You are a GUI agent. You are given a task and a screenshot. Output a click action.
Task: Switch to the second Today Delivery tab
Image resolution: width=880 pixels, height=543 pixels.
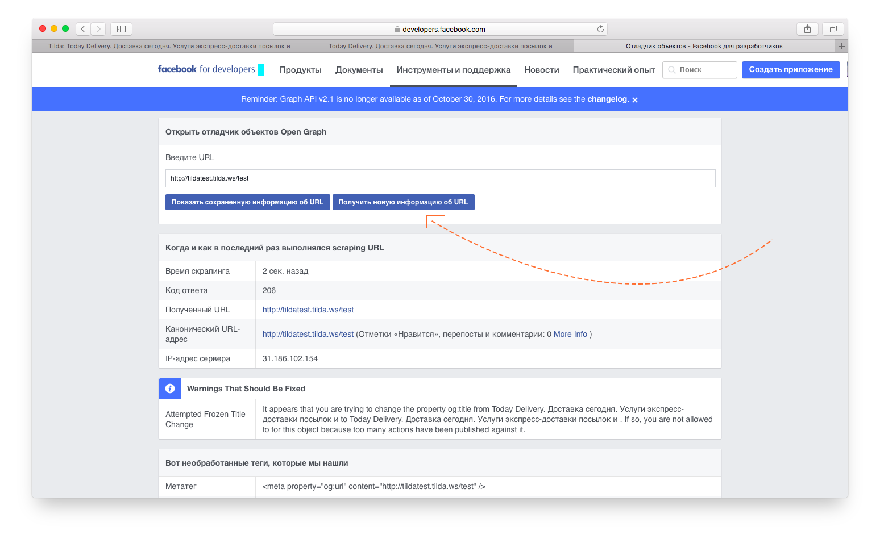[x=441, y=46]
